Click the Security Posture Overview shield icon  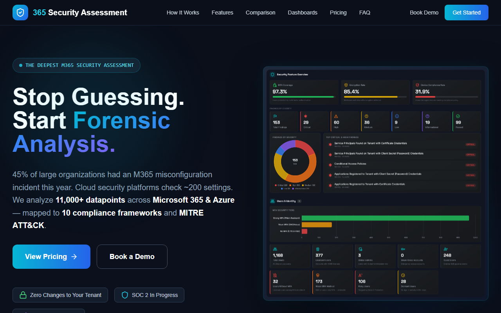pos(273,74)
